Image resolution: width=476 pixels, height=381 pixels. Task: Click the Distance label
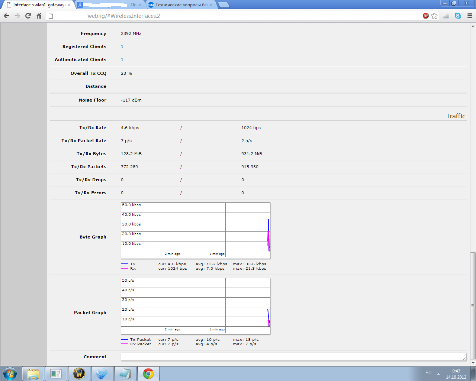click(x=96, y=86)
